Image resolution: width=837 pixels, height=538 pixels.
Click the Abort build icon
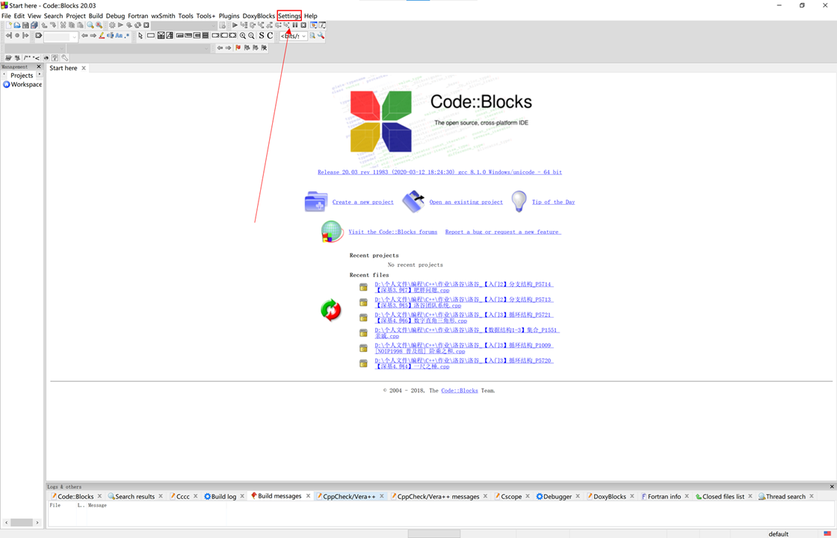click(x=146, y=25)
